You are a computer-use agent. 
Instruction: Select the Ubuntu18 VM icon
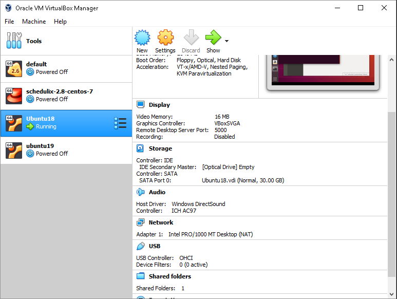14,123
